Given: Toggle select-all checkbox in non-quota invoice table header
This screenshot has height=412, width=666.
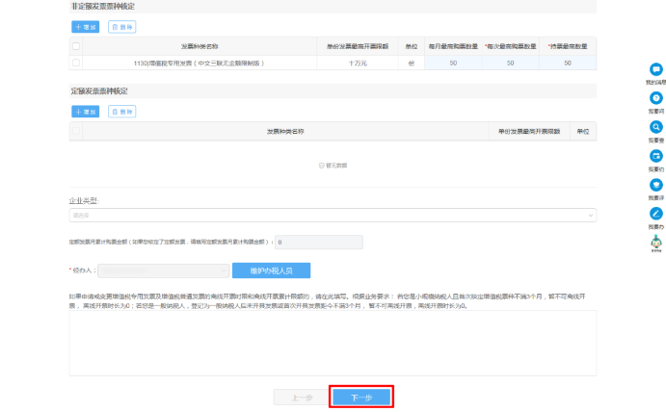Looking at the screenshot, I should 76,46.
